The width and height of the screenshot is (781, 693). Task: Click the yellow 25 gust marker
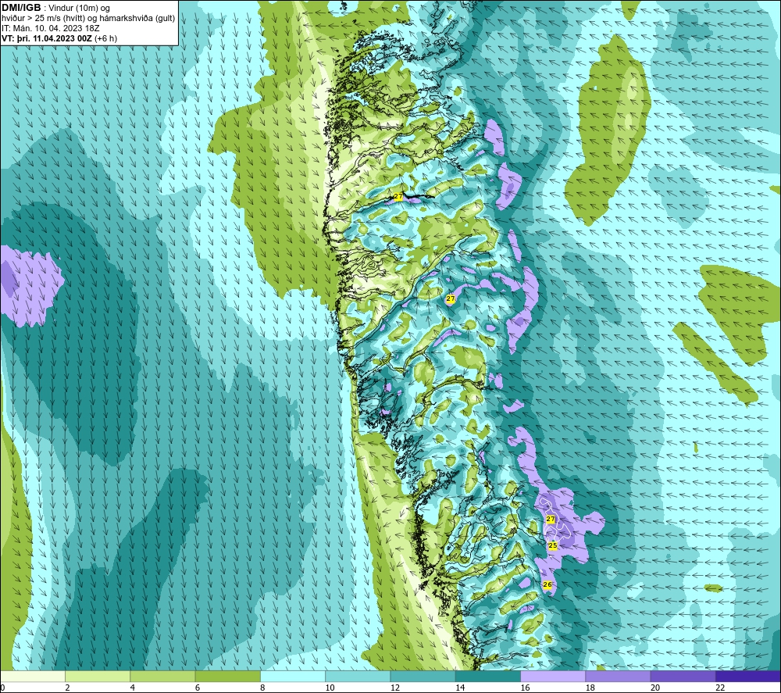(553, 545)
